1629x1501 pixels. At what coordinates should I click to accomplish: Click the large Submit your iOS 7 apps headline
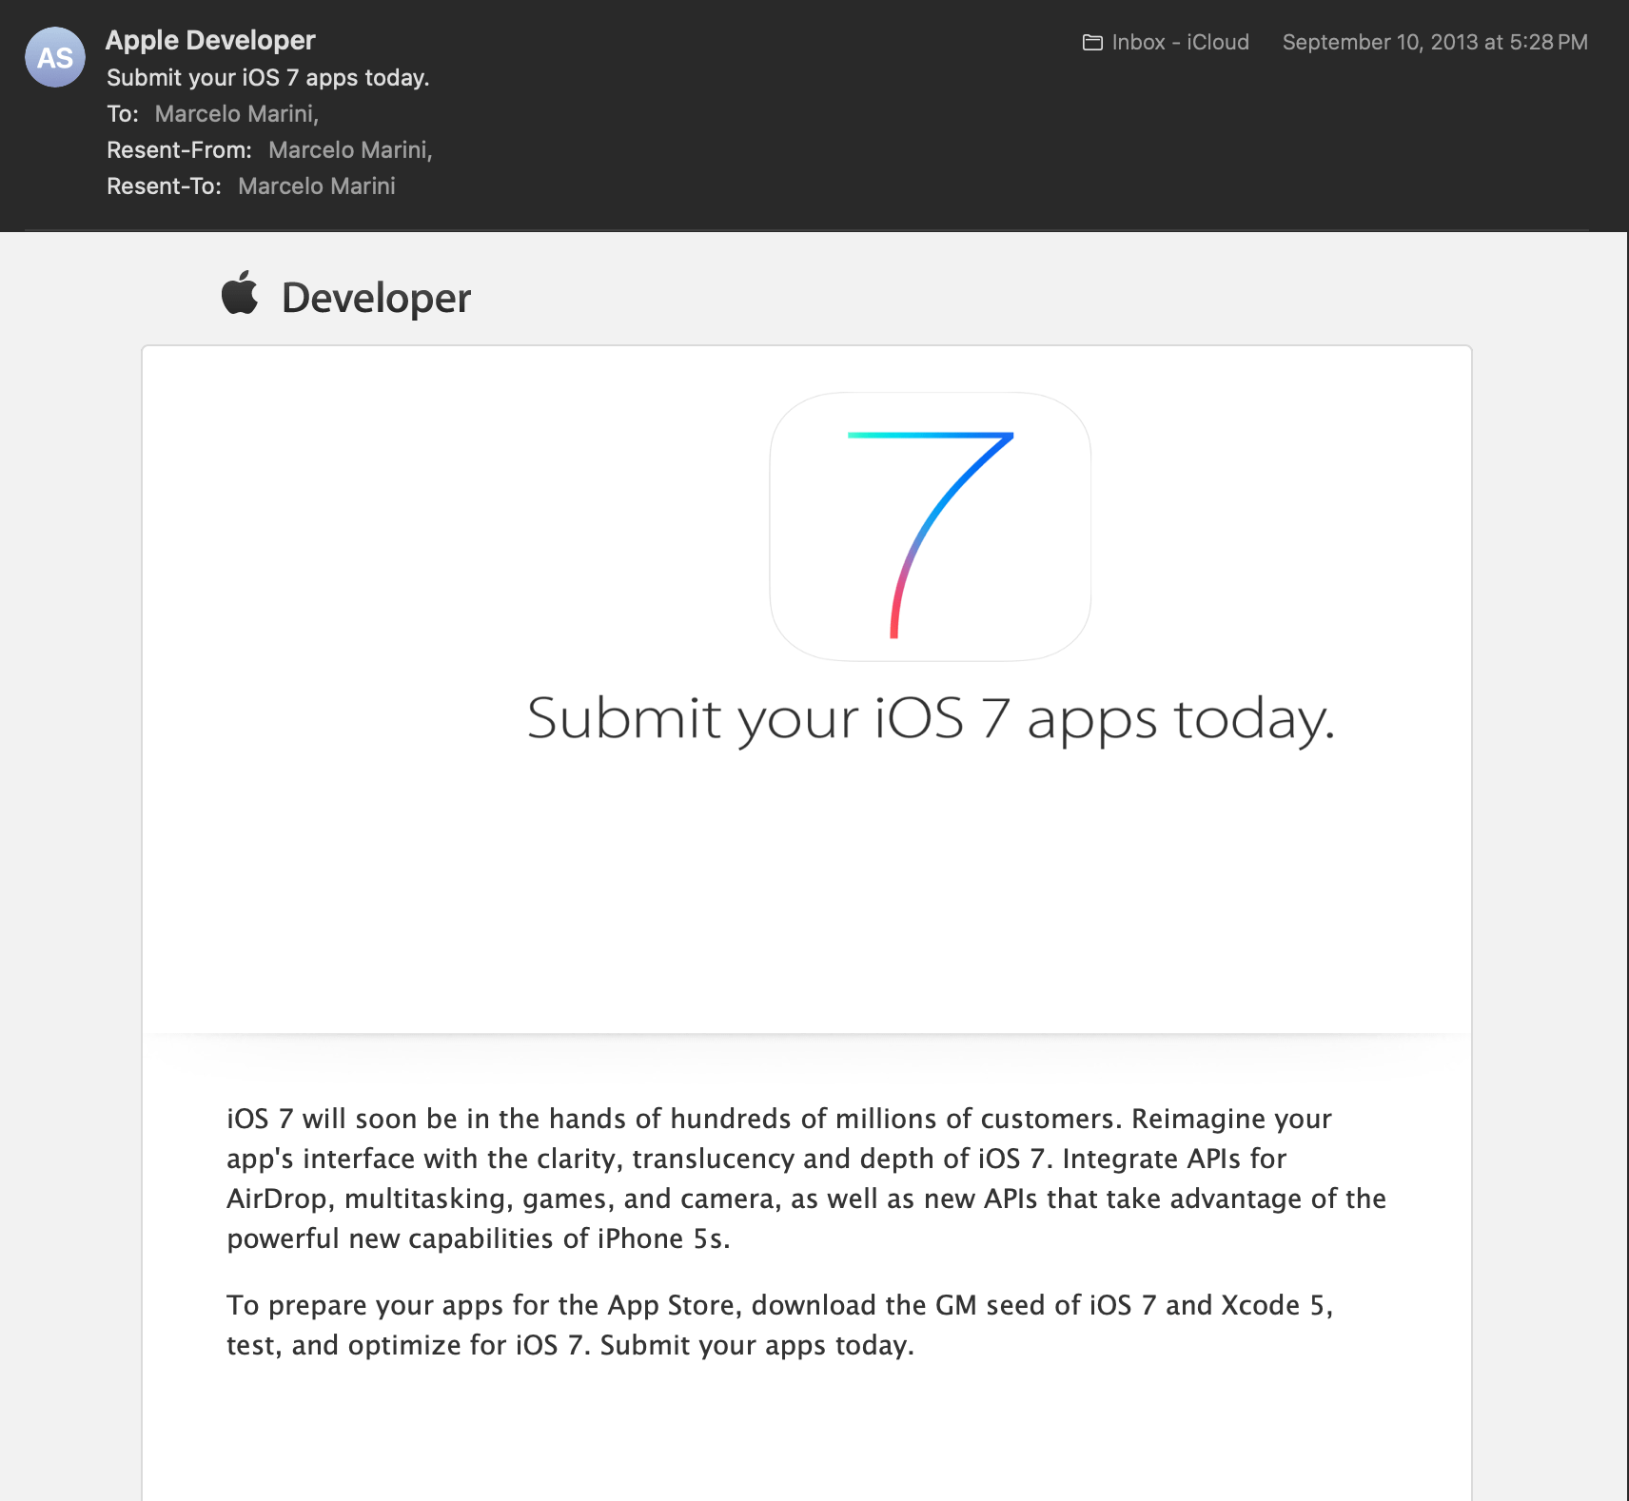click(931, 719)
